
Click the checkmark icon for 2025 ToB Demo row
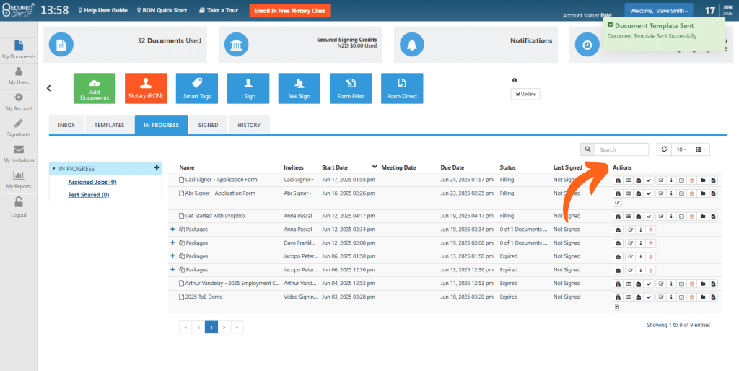(649, 297)
